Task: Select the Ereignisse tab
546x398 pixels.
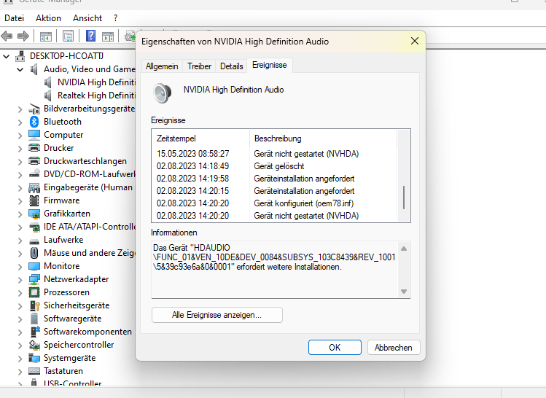Action: [x=270, y=65]
